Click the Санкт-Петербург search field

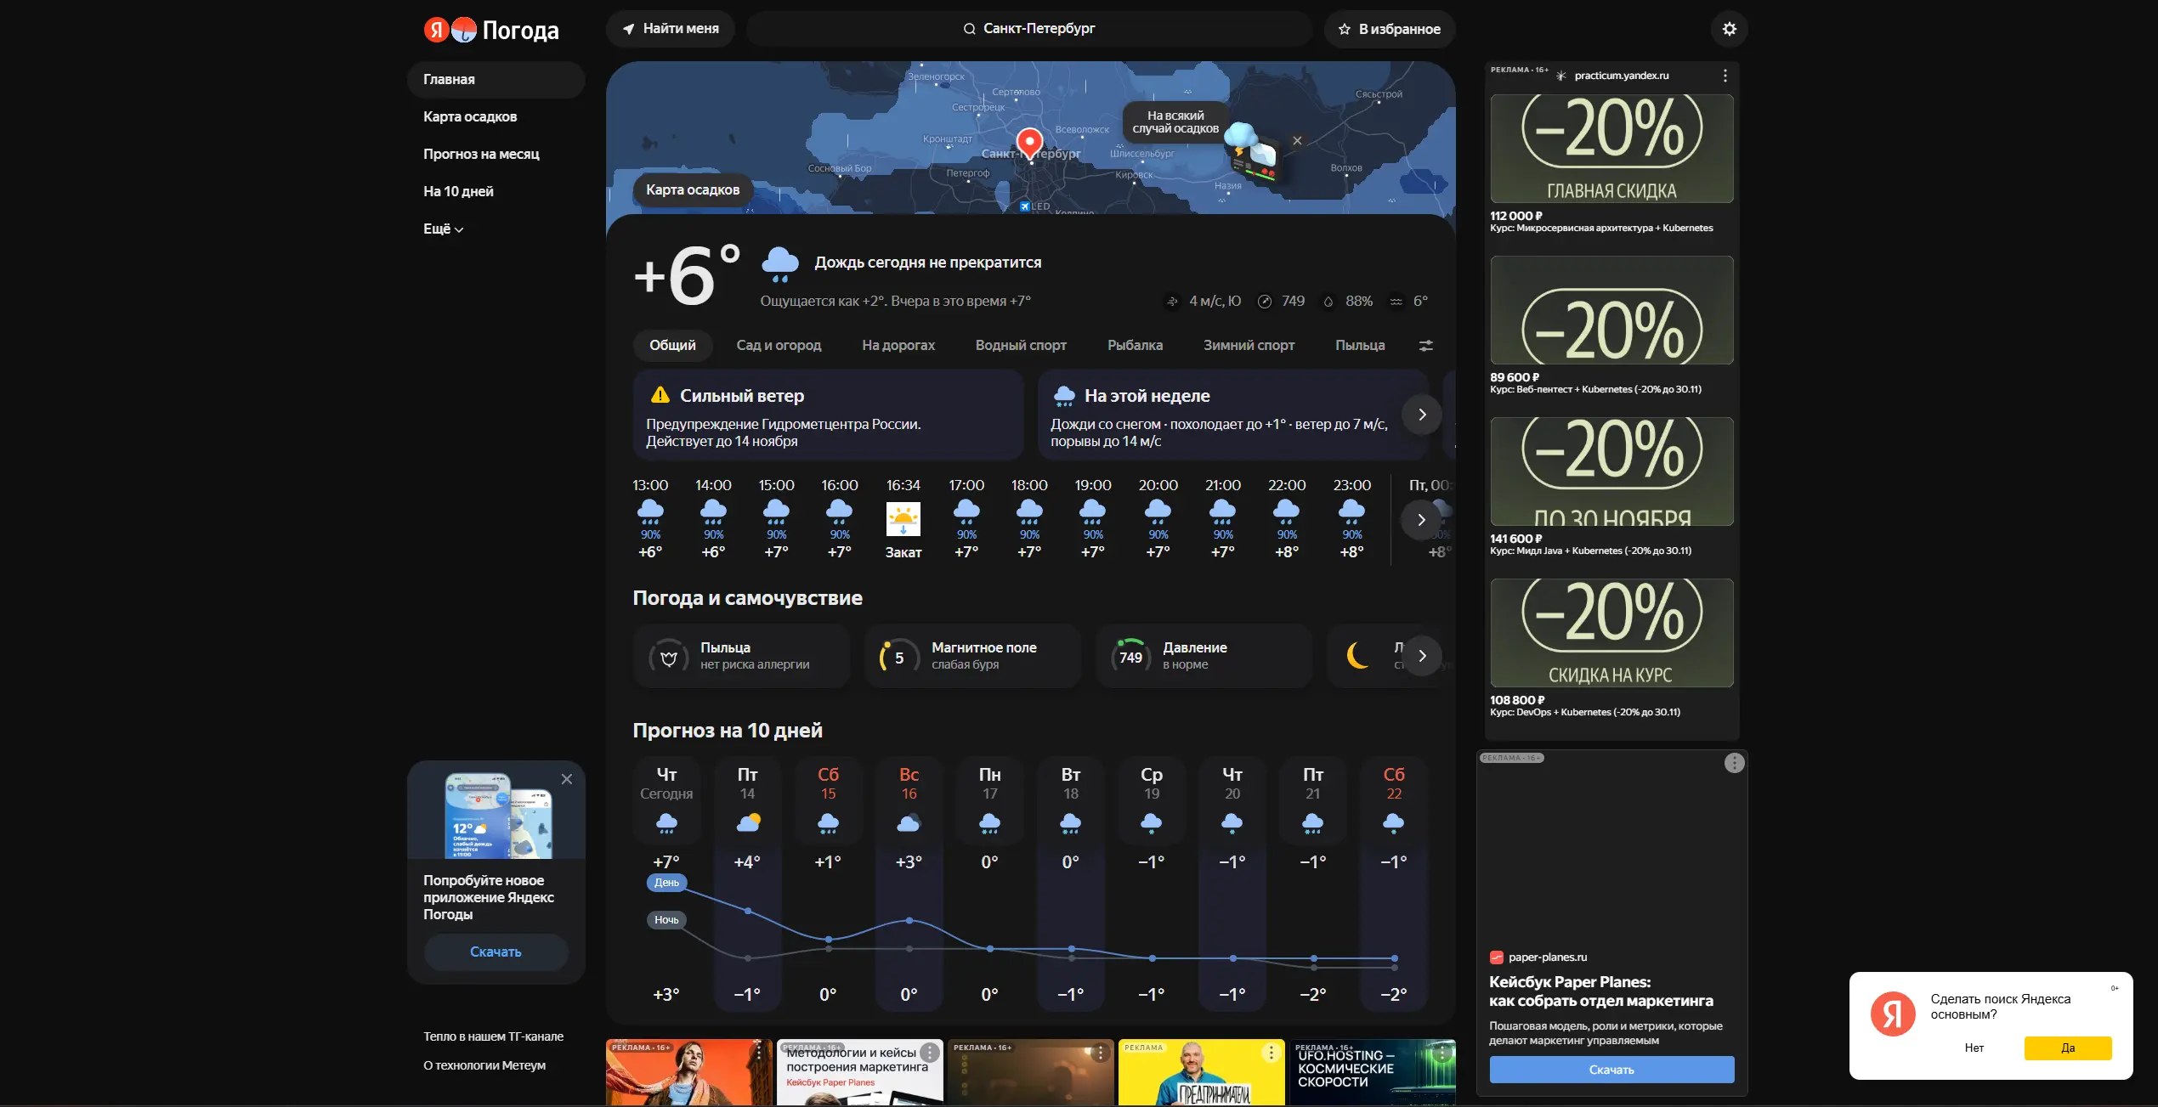tap(1028, 29)
